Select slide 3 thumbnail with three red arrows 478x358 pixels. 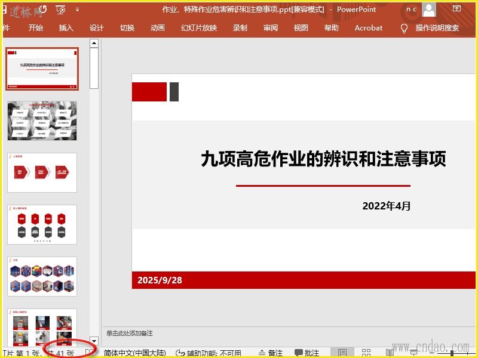(x=42, y=172)
